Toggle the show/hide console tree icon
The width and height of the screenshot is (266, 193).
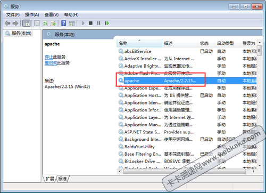27,23
